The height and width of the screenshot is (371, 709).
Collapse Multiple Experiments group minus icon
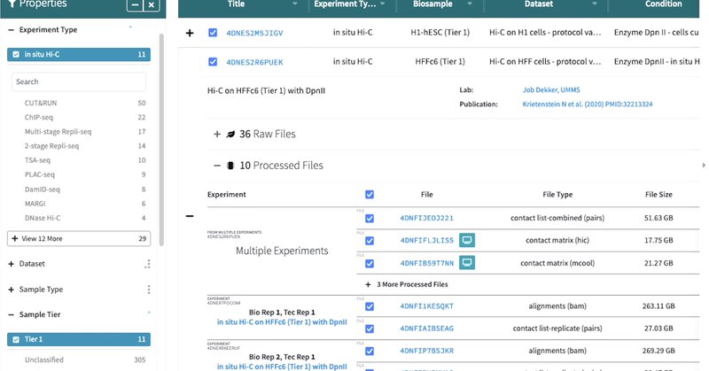(x=190, y=216)
